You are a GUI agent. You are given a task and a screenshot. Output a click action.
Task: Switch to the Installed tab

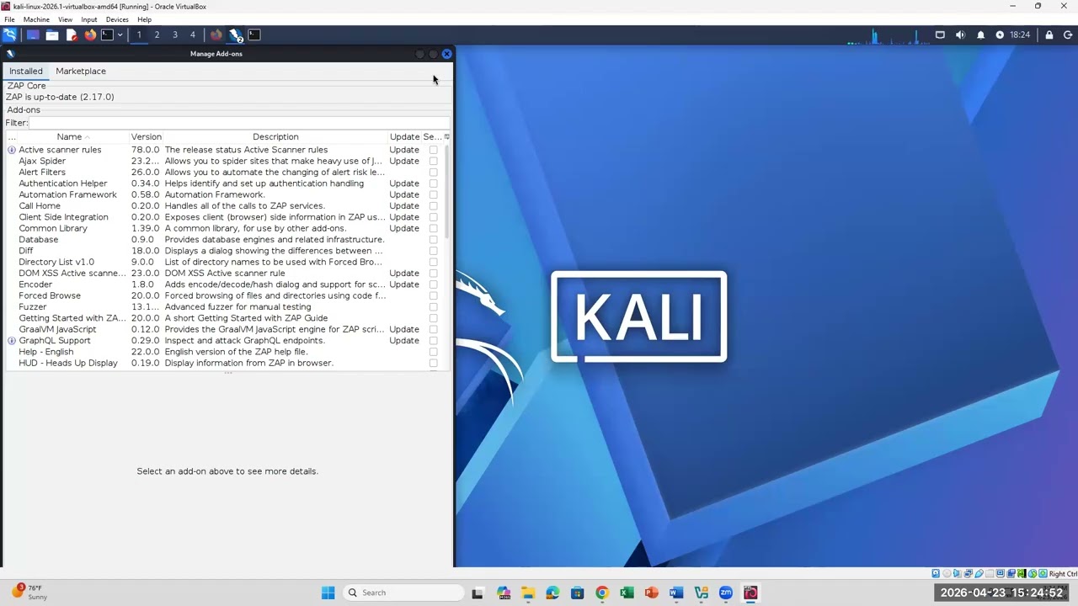(25, 71)
